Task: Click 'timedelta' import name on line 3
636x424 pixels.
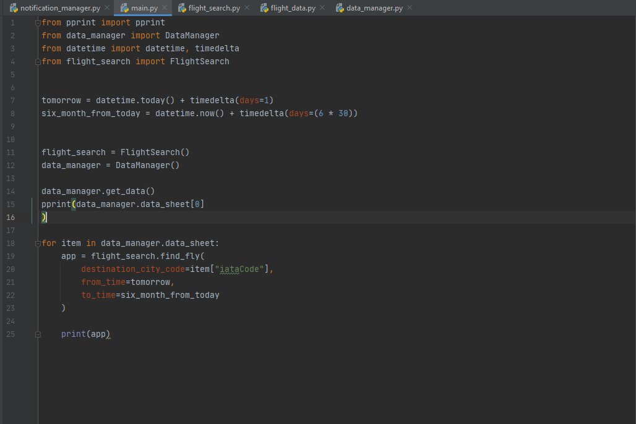Action: 217,48
